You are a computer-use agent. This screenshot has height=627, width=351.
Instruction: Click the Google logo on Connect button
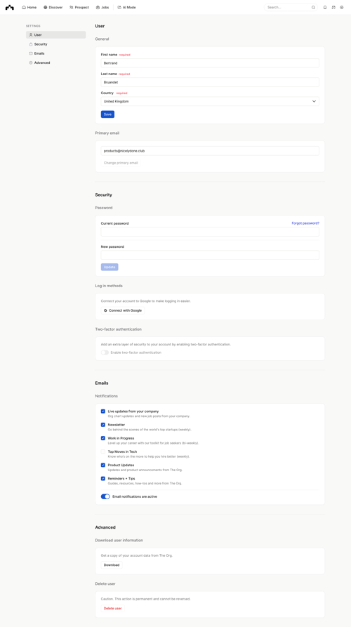105,310
